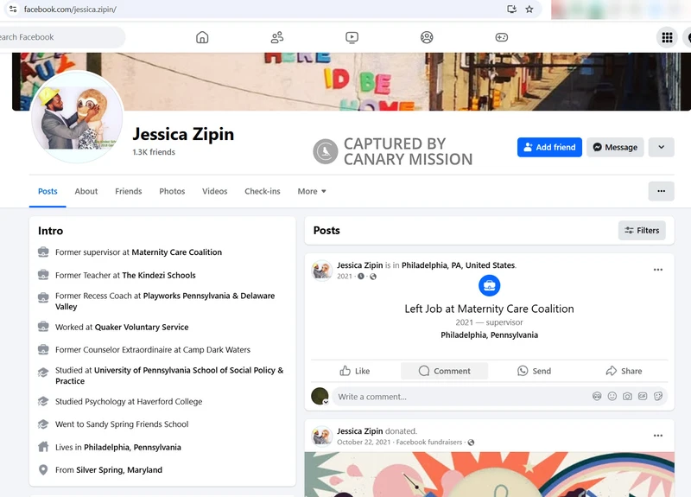Open the Friends icon in top navigation

click(276, 37)
